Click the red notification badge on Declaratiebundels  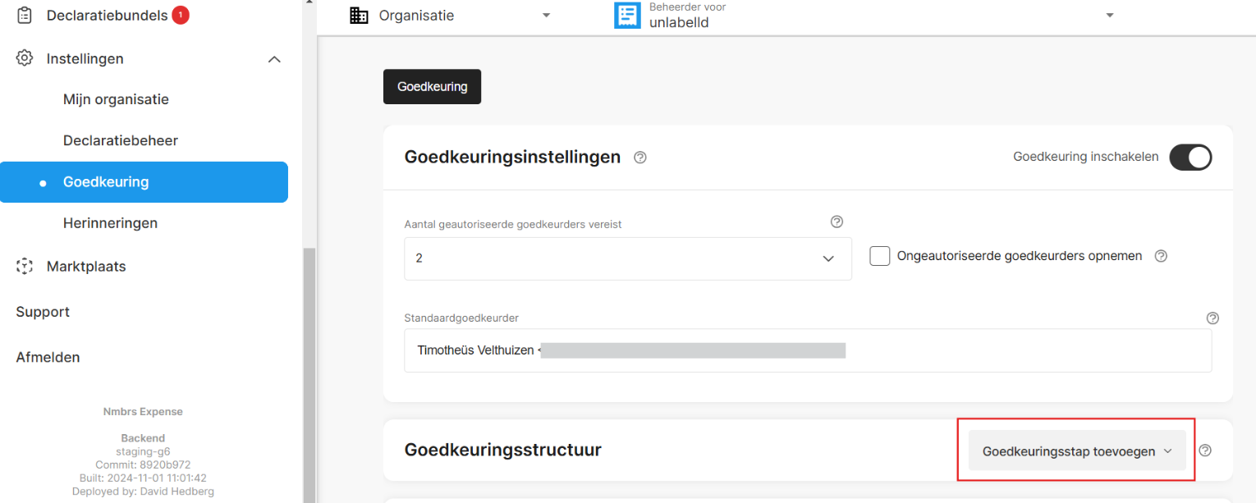[181, 15]
